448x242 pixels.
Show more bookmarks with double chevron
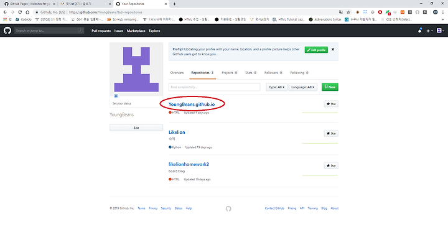pyautogui.click(x=443, y=19)
